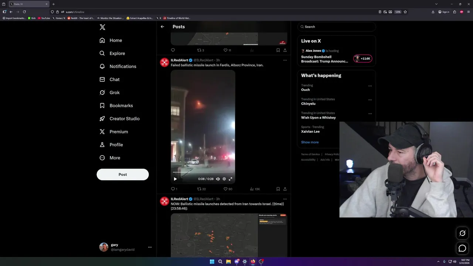The height and width of the screenshot is (266, 473).
Task: Open the trending topic Chinyelu
Action: [x=308, y=104]
